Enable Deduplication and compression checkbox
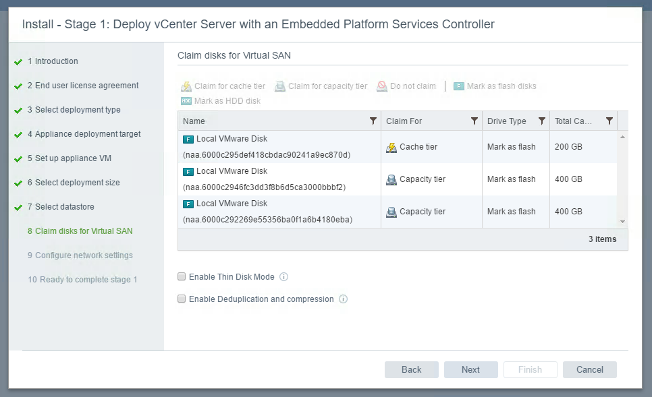This screenshot has height=397, width=652. click(x=182, y=299)
